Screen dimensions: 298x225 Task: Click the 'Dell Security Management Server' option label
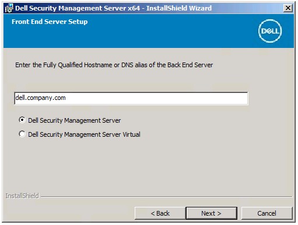click(75, 120)
